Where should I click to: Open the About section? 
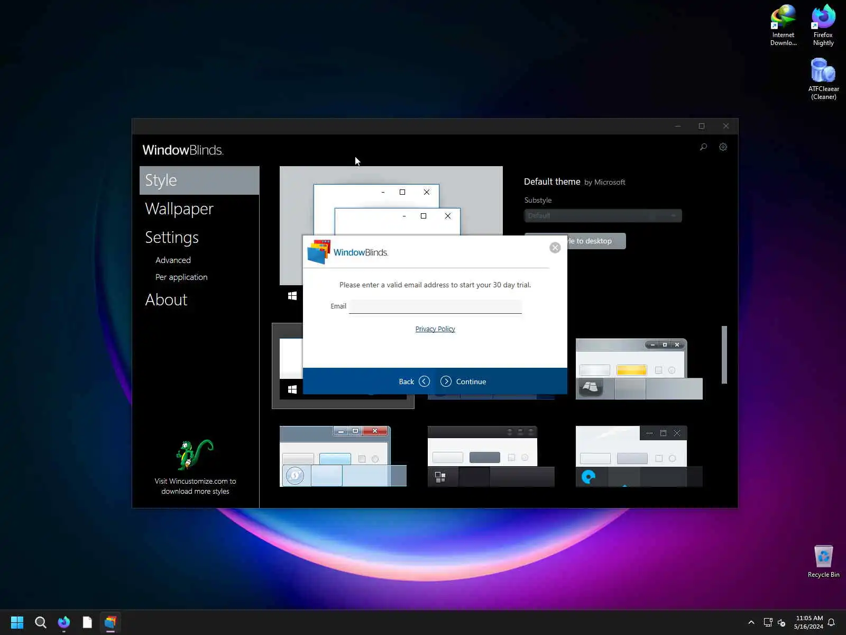pyautogui.click(x=166, y=300)
